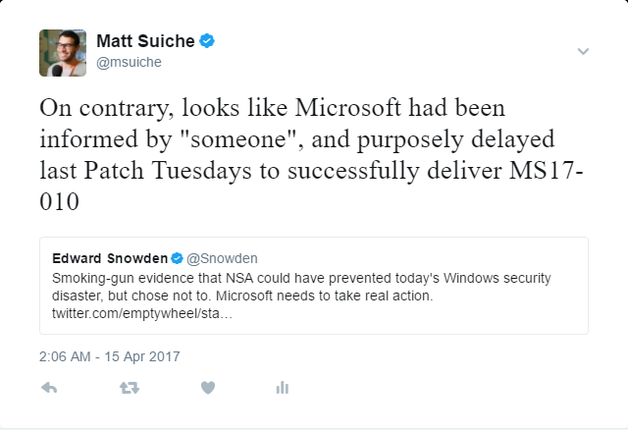Open the 2:06 AM - 15 Apr 2017 timestamp
The width and height of the screenshot is (628, 431).
click(x=109, y=356)
